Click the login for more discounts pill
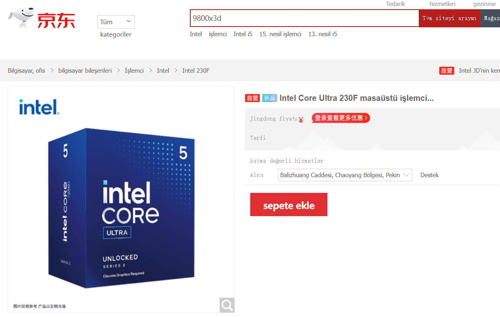The image size is (500, 317). click(x=340, y=118)
